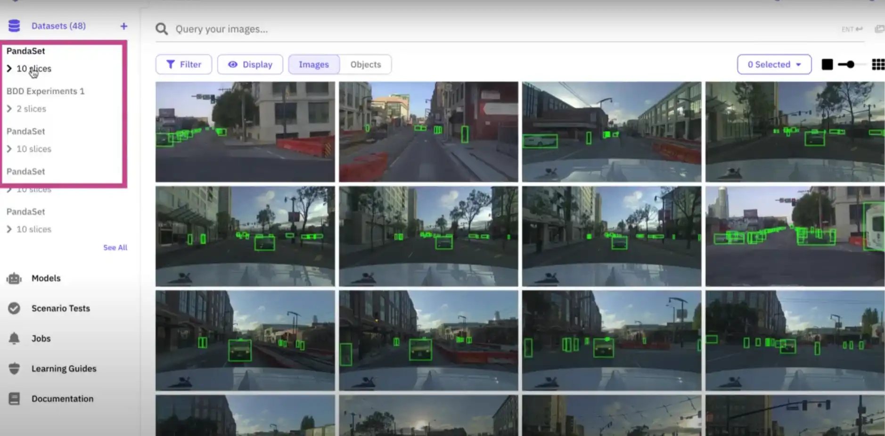The height and width of the screenshot is (436, 885).
Task: Click the Datasets (48) heading
Action: (59, 26)
